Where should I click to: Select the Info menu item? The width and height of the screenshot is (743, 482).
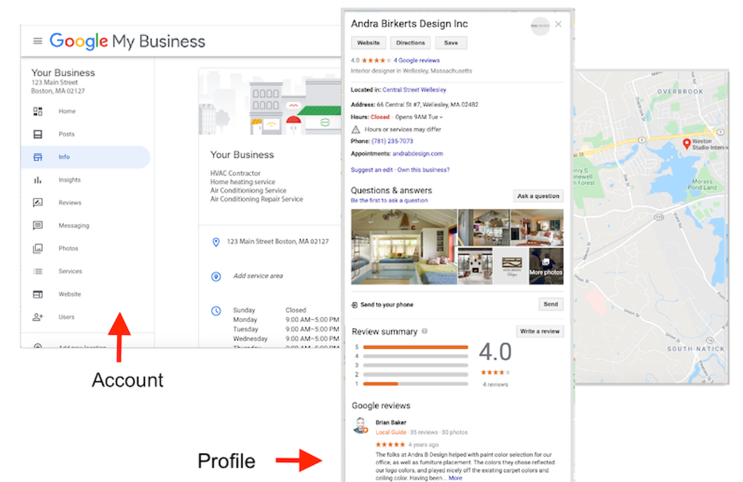(64, 157)
